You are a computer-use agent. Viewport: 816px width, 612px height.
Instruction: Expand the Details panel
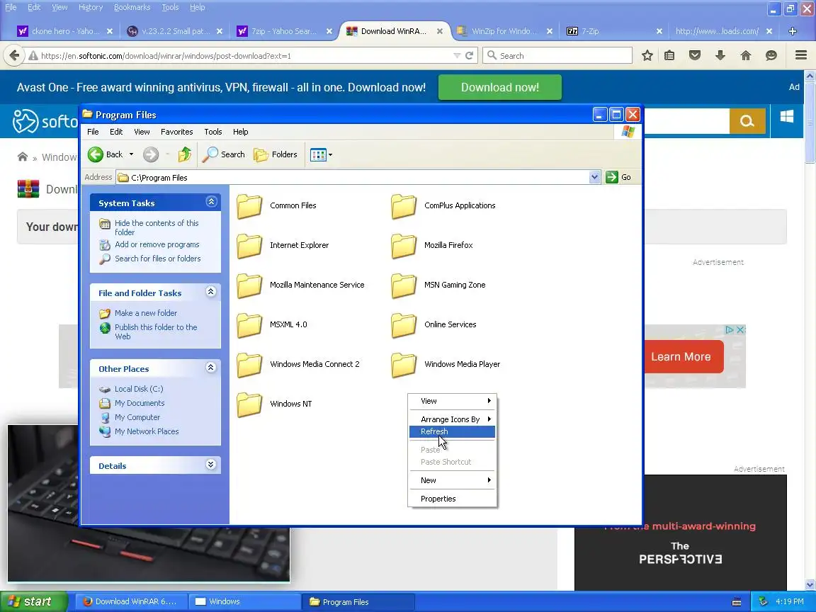click(x=211, y=465)
